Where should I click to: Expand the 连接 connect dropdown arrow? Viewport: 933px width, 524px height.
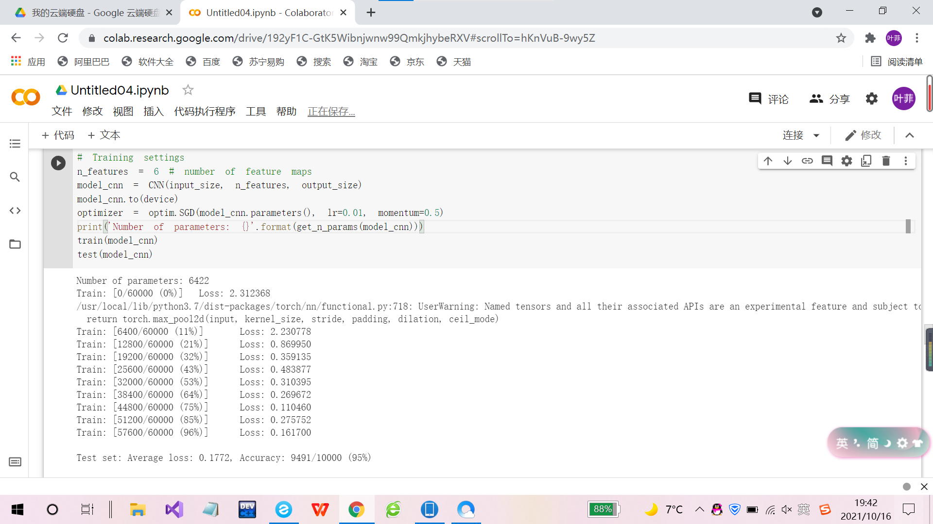point(816,135)
